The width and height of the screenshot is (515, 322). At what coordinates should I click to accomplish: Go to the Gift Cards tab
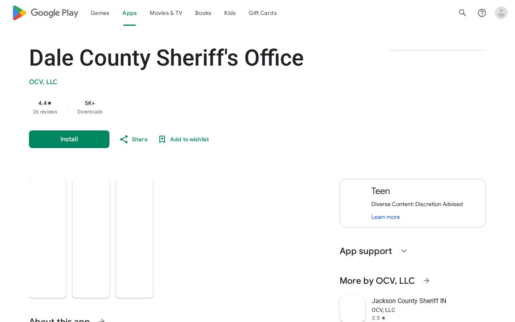pyautogui.click(x=263, y=13)
